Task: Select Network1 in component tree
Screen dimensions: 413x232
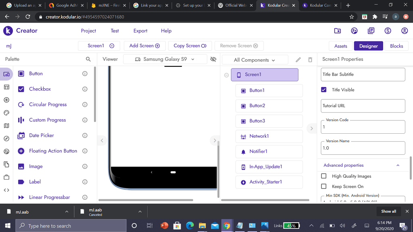Action: pos(269,136)
